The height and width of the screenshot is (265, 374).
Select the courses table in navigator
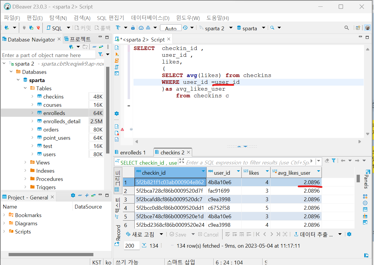(x=52, y=105)
